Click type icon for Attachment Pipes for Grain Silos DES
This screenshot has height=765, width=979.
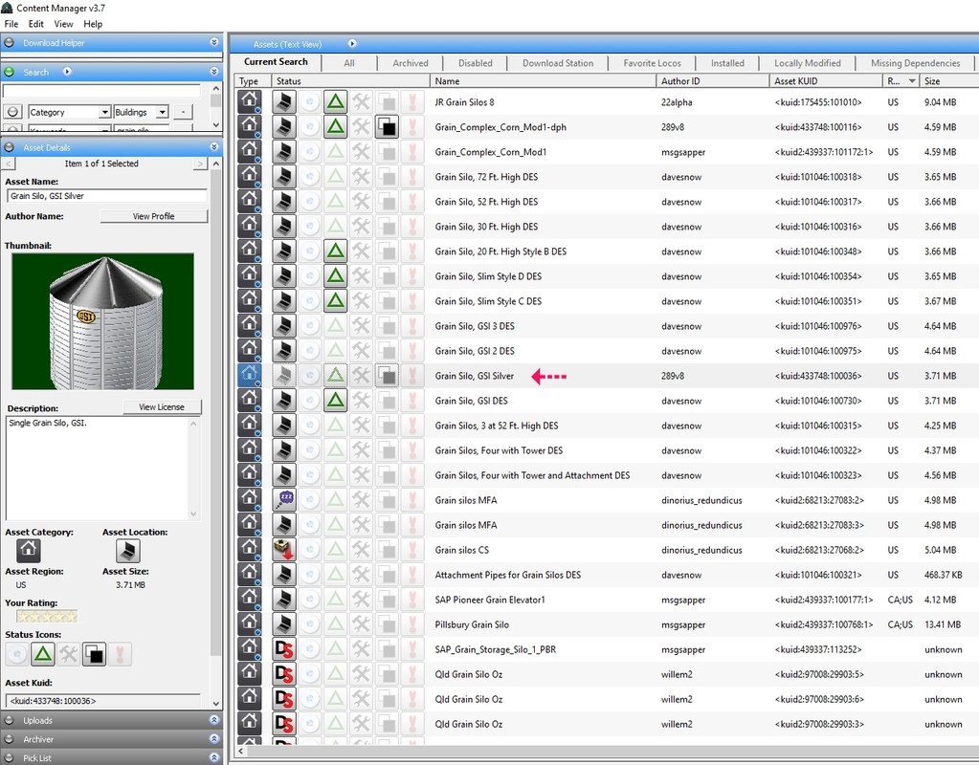coord(249,575)
